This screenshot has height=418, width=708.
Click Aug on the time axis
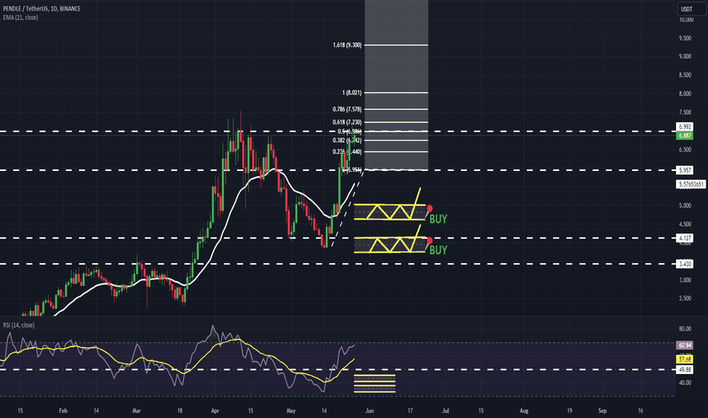(x=523, y=410)
